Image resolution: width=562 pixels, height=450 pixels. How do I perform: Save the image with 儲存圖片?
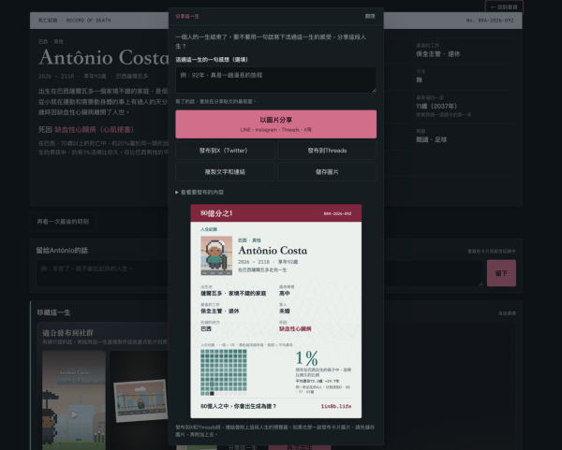327,172
